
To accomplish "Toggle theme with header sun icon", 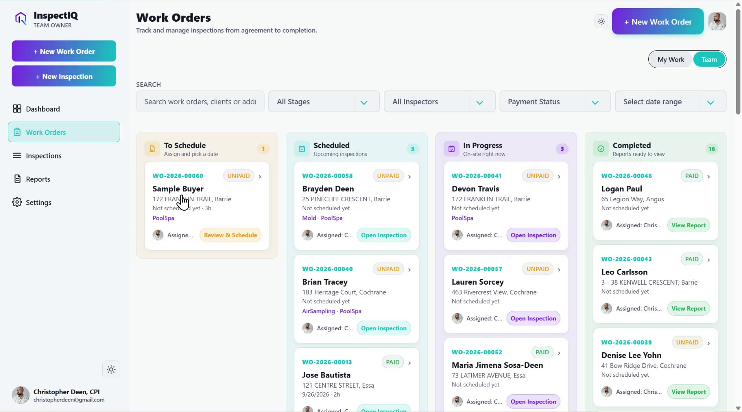I will (x=601, y=21).
